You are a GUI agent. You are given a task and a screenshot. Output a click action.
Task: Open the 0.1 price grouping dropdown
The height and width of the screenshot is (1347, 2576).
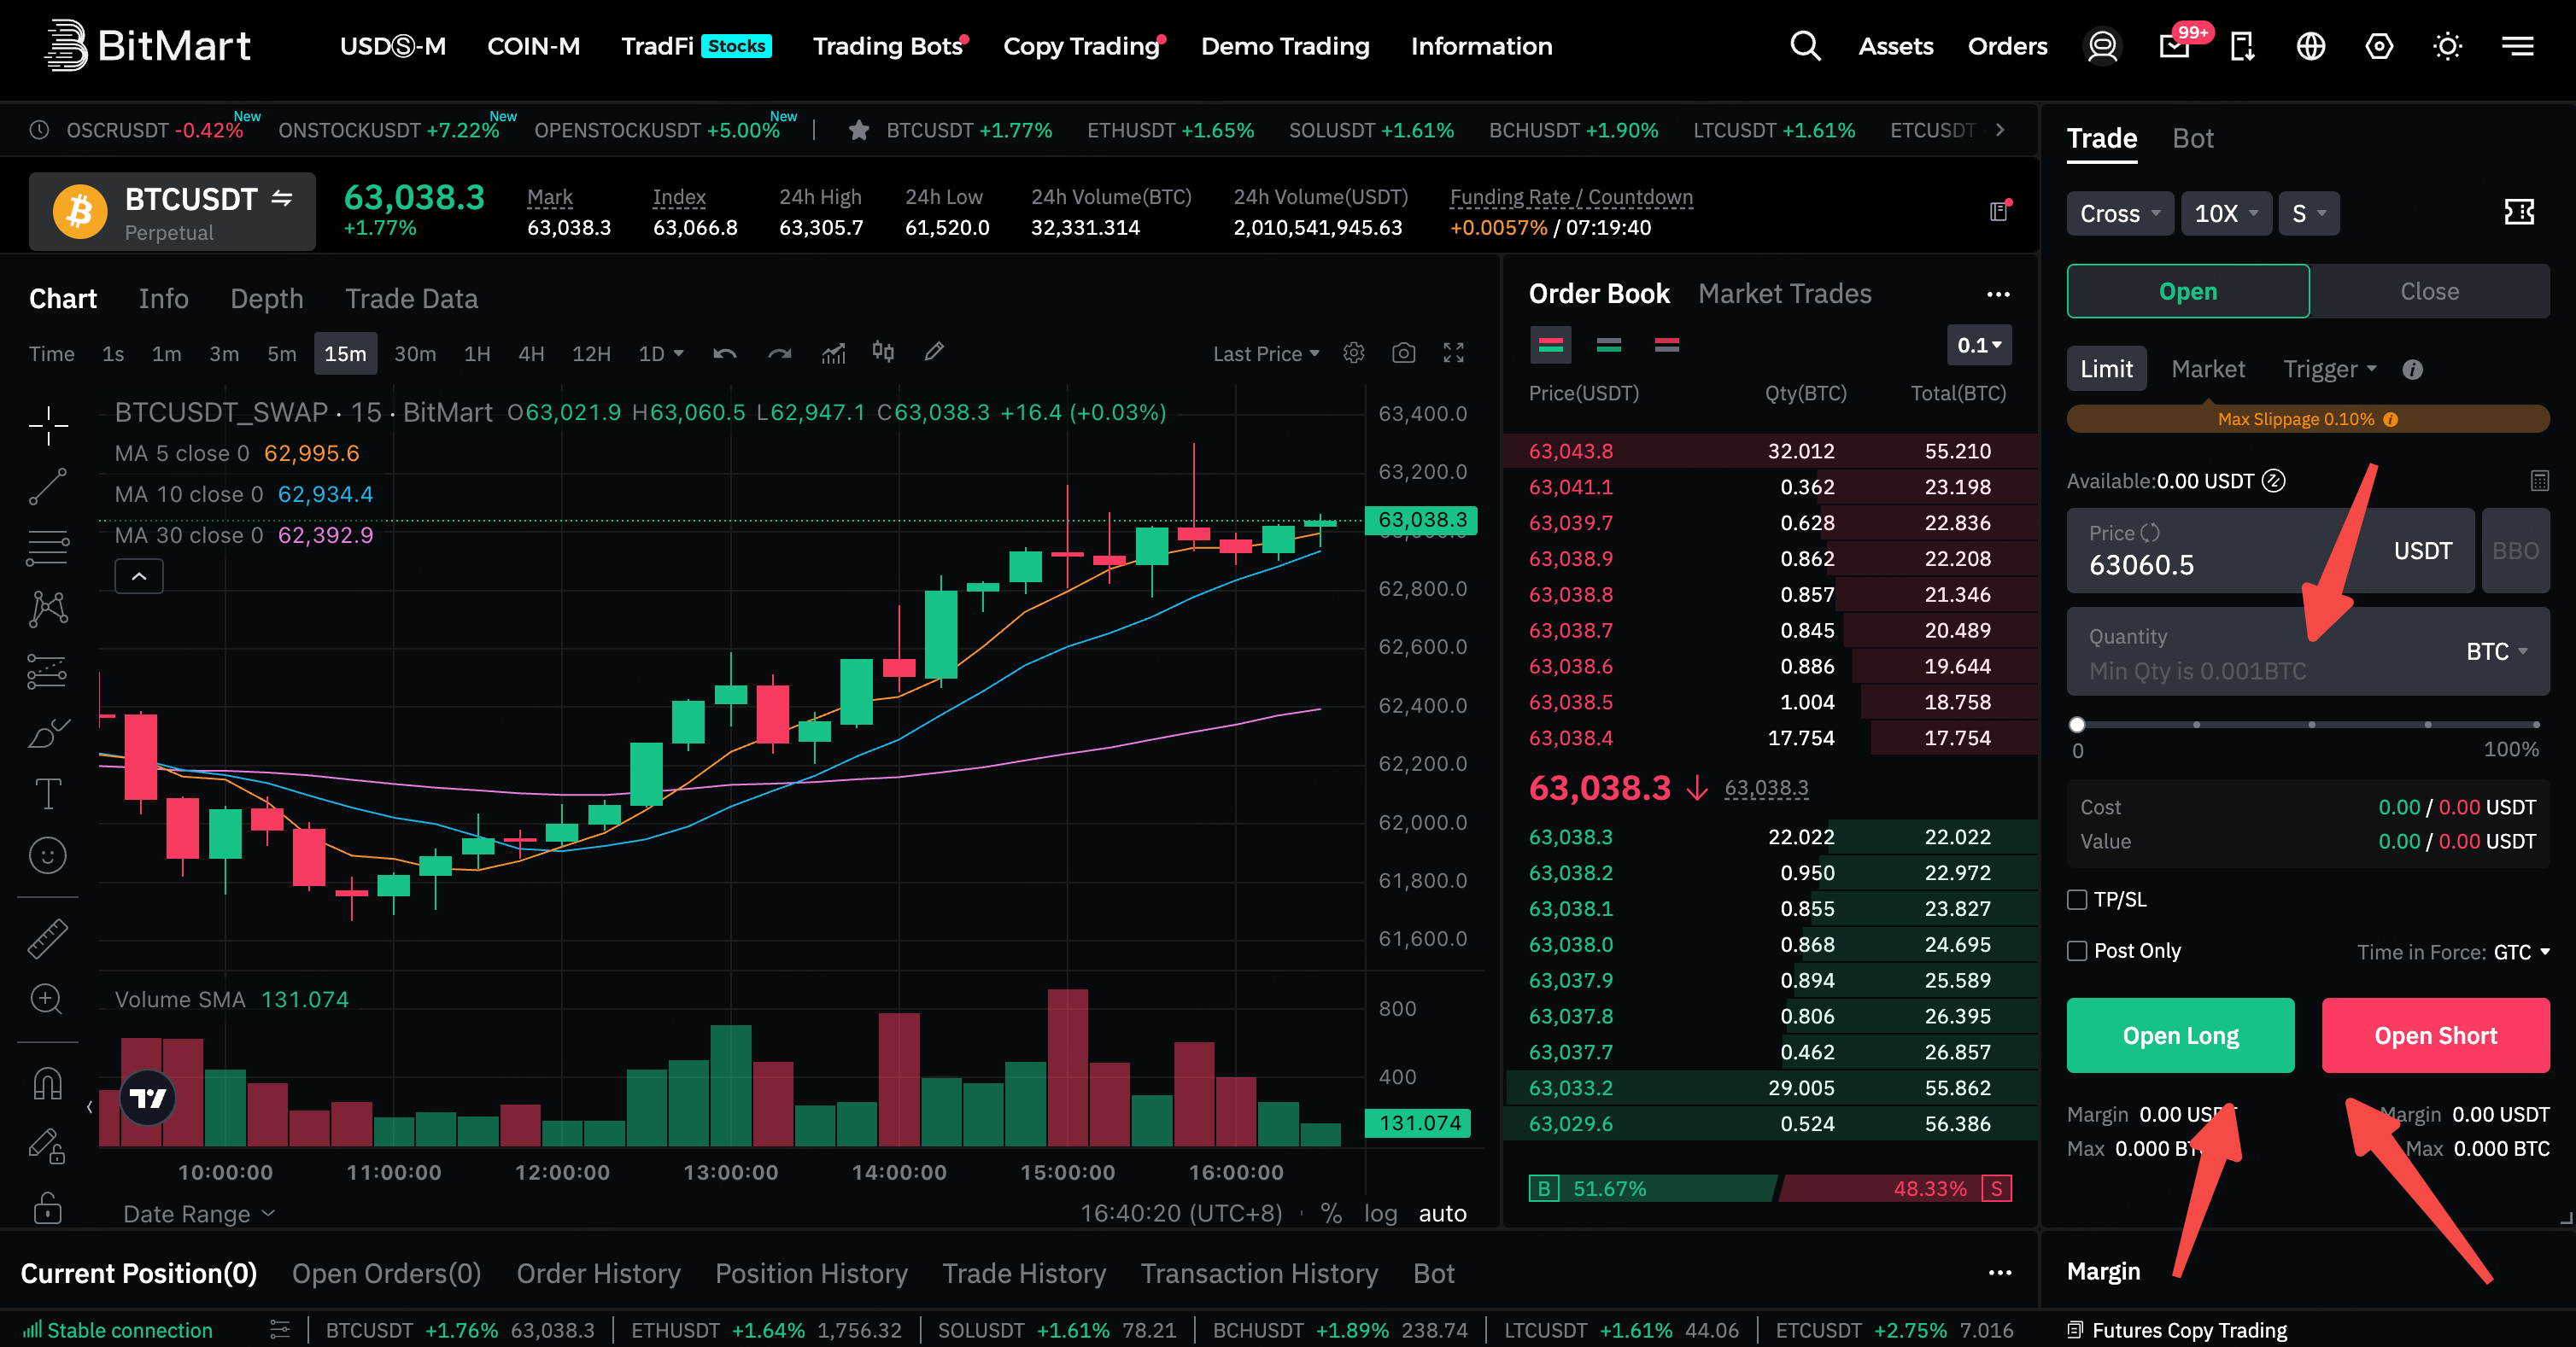tap(1979, 346)
